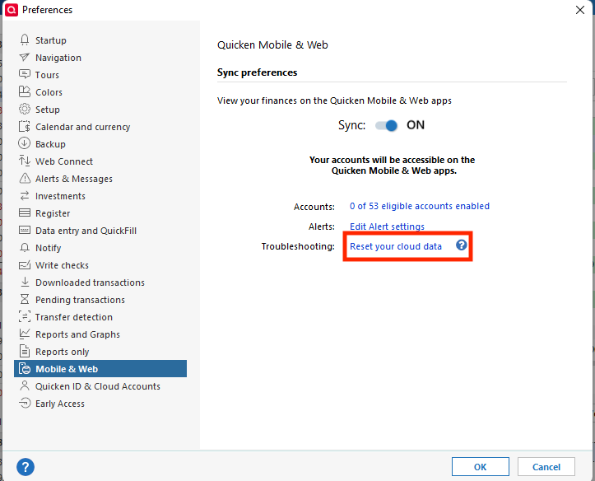Image resolution: width=595 pixels, height=481 pixels.
Task: Click the Notify bell icon
Action: click(25, 248)
